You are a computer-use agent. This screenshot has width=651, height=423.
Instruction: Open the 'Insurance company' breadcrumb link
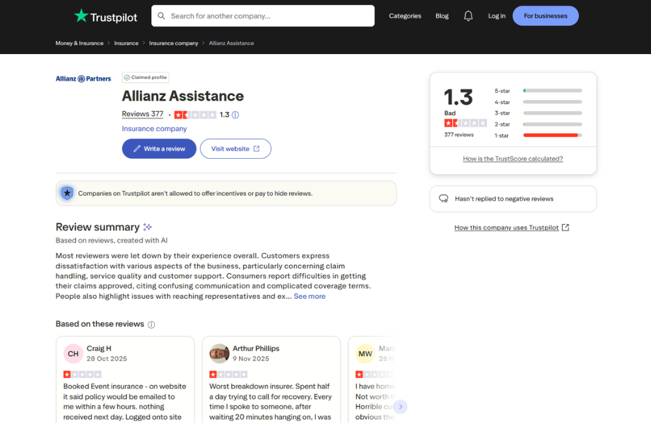point(173,44)
